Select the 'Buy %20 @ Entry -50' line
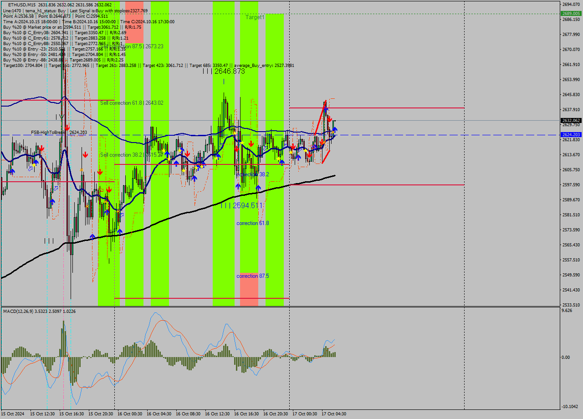This screenshot has width=583, height=419. 64,54
